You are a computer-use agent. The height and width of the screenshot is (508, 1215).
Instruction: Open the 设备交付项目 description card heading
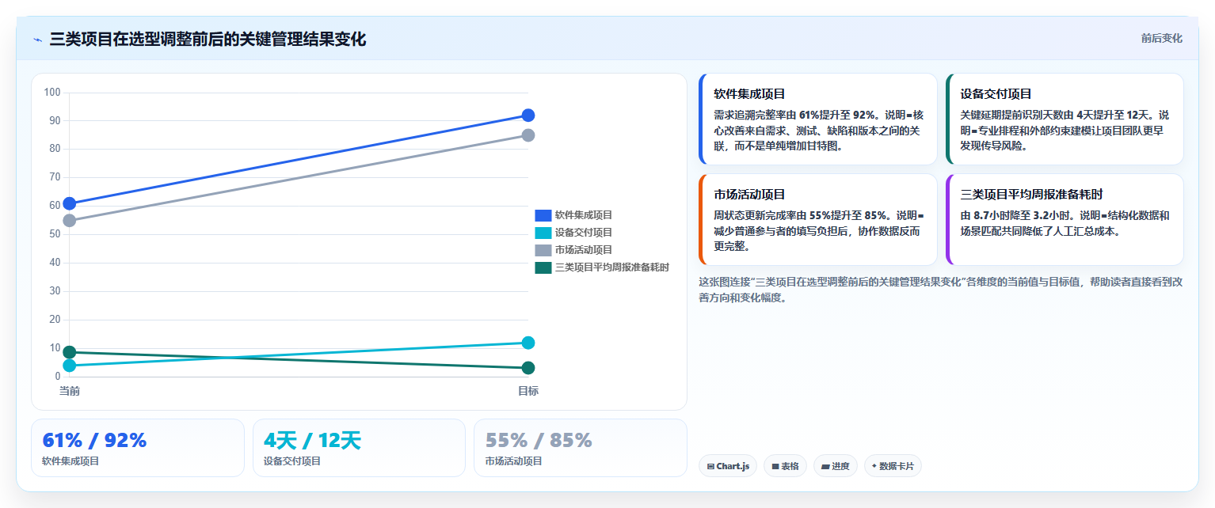click(996, 93)
